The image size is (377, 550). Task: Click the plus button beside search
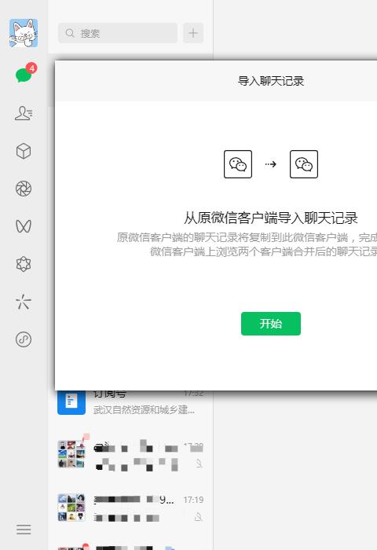[x=193, y=33]
